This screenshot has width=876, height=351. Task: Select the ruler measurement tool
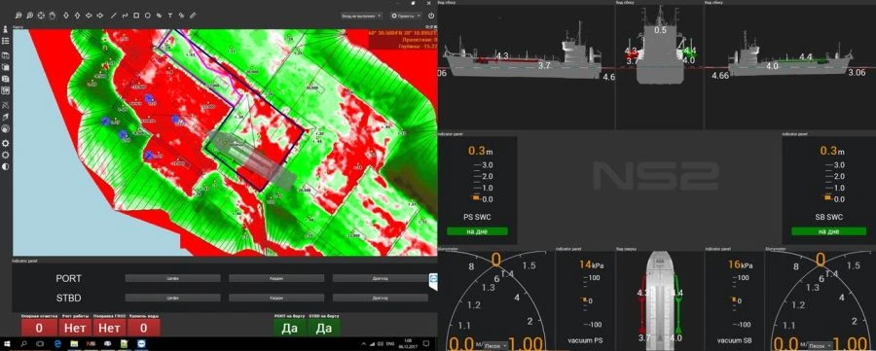coord(193,15)
